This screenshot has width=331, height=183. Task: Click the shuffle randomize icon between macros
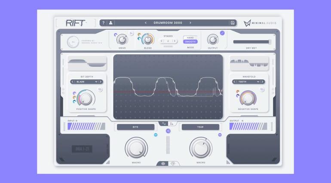168,130
